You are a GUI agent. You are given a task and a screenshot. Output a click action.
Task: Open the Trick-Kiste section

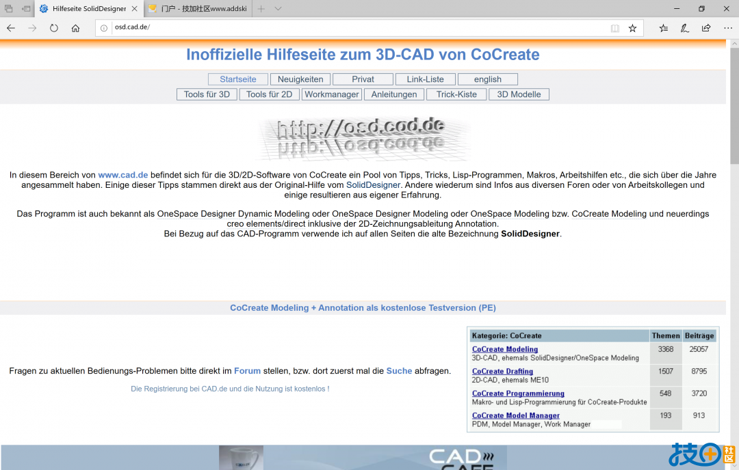coord(456,94)
